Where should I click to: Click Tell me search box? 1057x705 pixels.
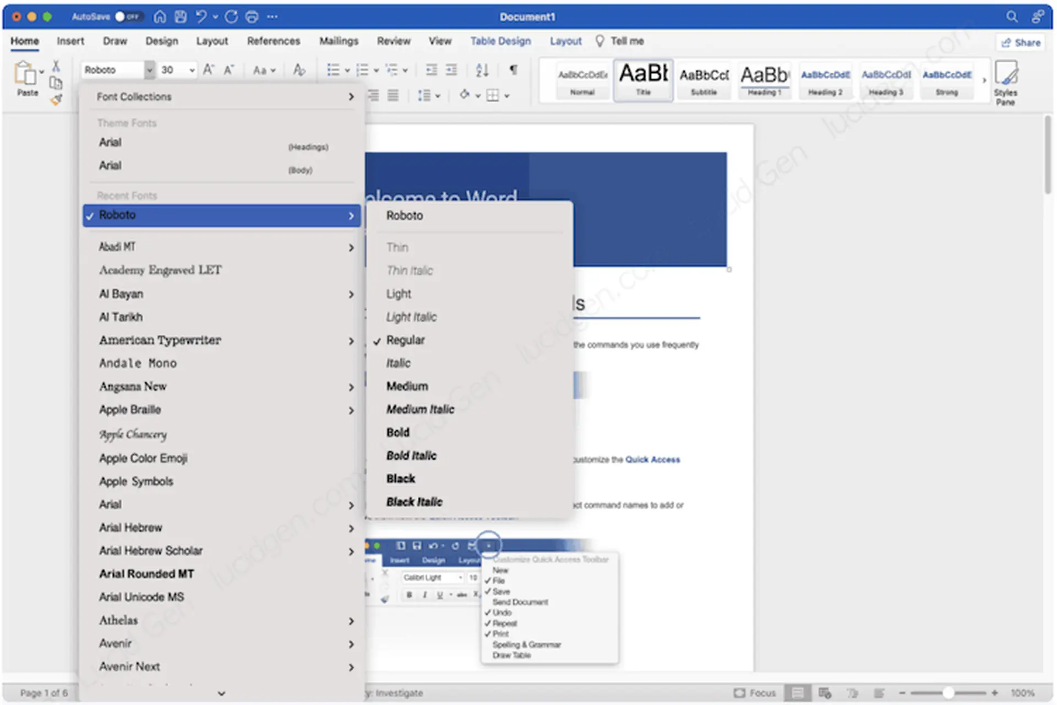pyautogui.click(x=620, y=41)
